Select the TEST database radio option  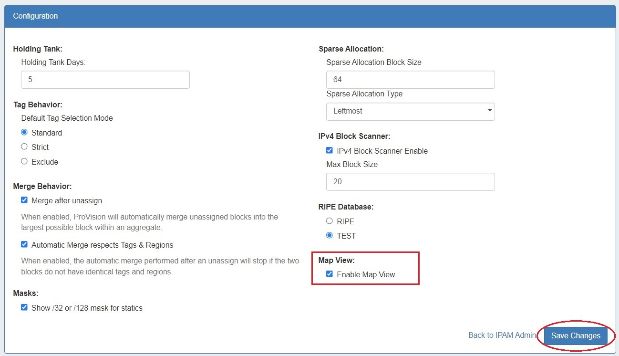(x=330, y=235)
